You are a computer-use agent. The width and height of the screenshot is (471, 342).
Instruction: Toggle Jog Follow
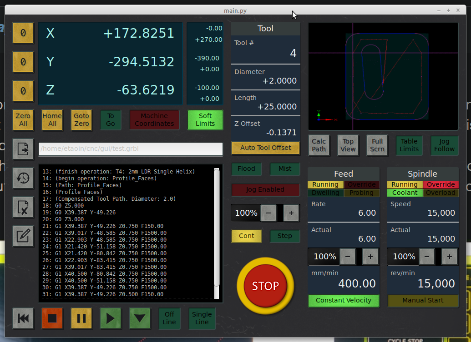444,145
